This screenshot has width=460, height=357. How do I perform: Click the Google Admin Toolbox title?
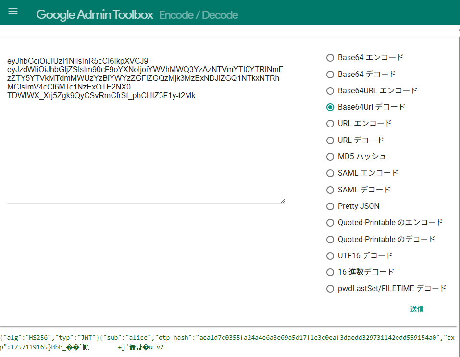click(x=94, y=14)
